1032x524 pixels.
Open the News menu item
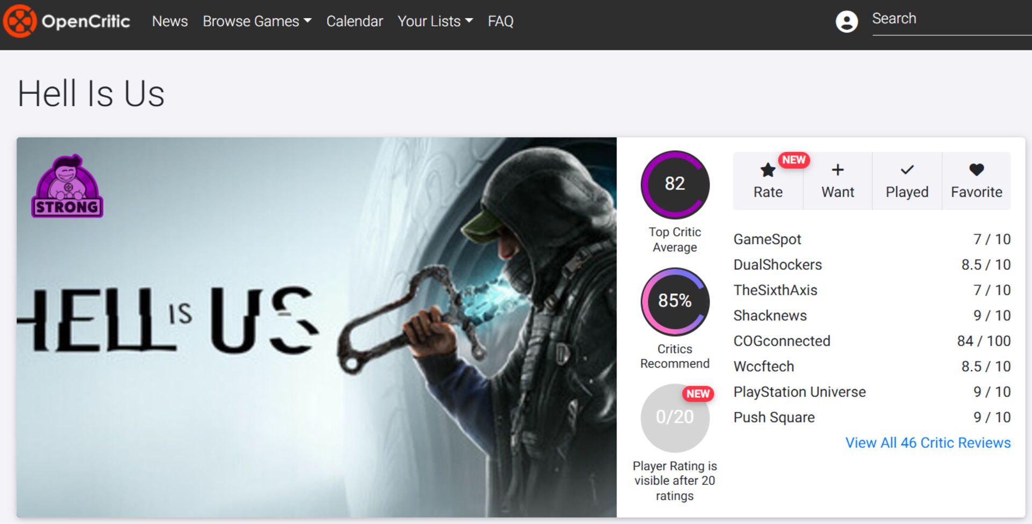tap(170, 21)
